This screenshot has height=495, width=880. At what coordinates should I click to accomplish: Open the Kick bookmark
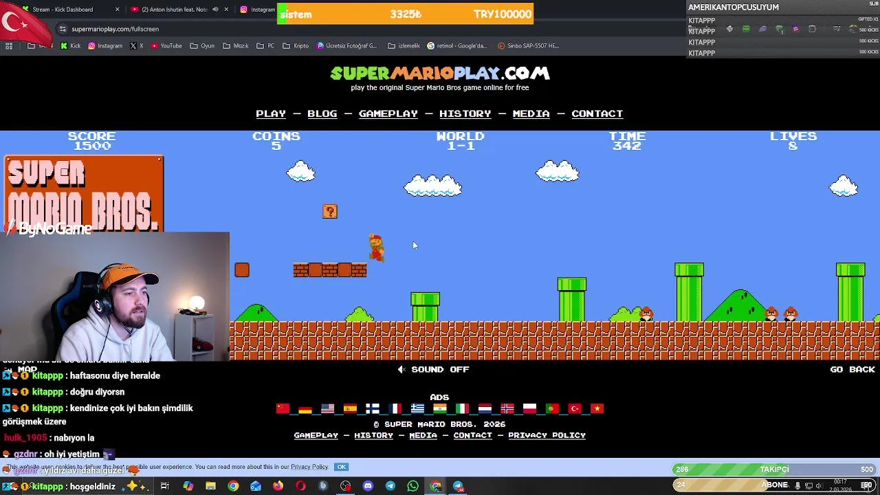pos(71,46)
